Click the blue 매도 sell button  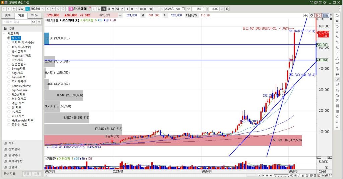coord(326,15)
